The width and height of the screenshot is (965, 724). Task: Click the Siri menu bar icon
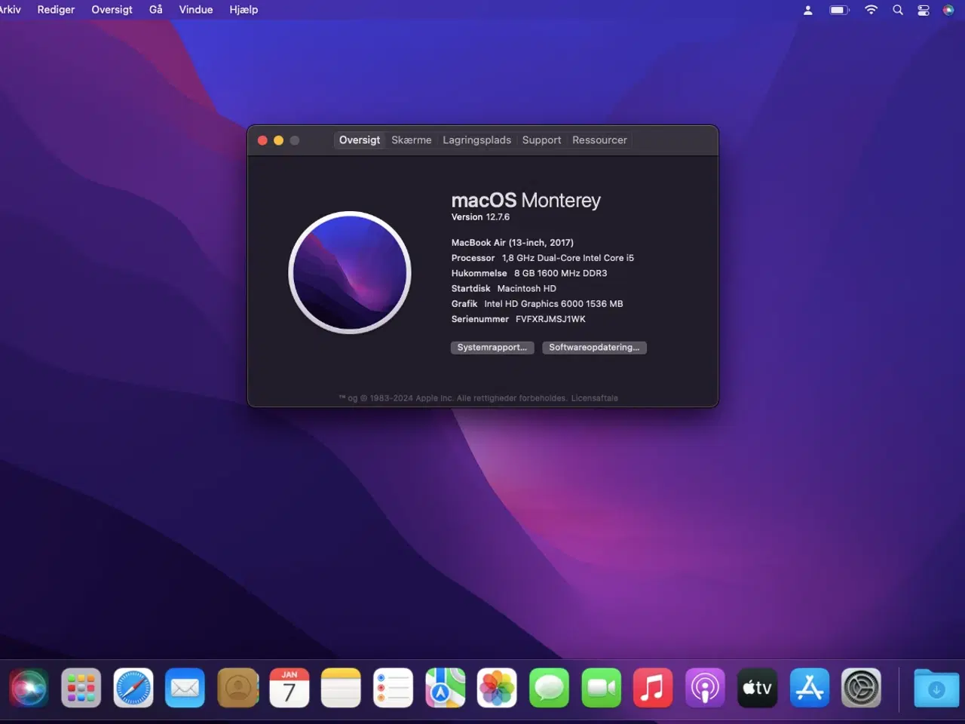pyautogui.click(x=948, y=10)
